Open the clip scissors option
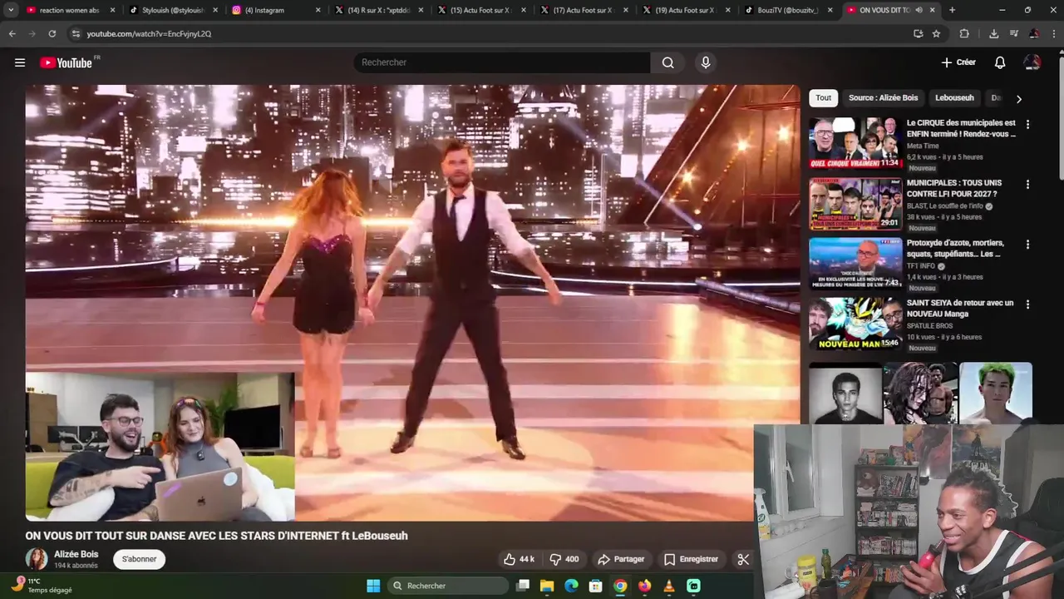This screenshot has width=1064, height=599. pos(743,559)
